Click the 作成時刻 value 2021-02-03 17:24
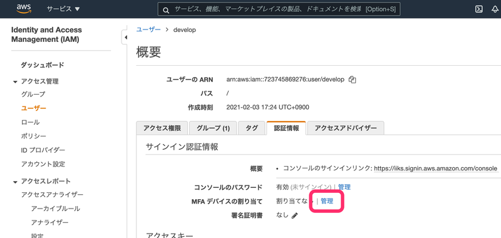Viewport: 501px width, 238px height. pos(267,107)
